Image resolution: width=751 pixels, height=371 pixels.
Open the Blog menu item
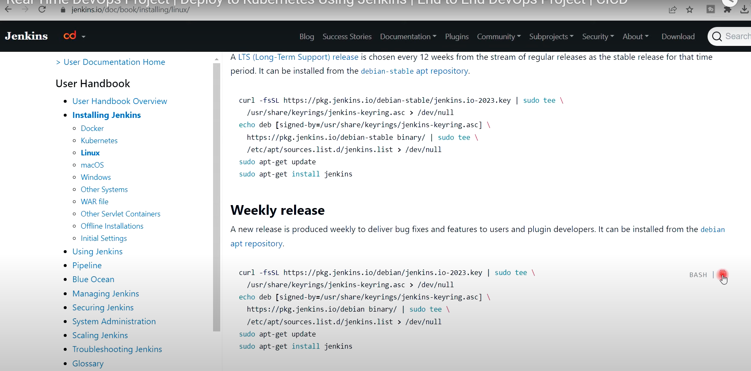[x=307, y=37]
